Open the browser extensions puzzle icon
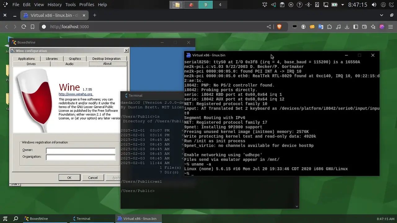This screenshot has width=397, height=223. tap(329, 27)
